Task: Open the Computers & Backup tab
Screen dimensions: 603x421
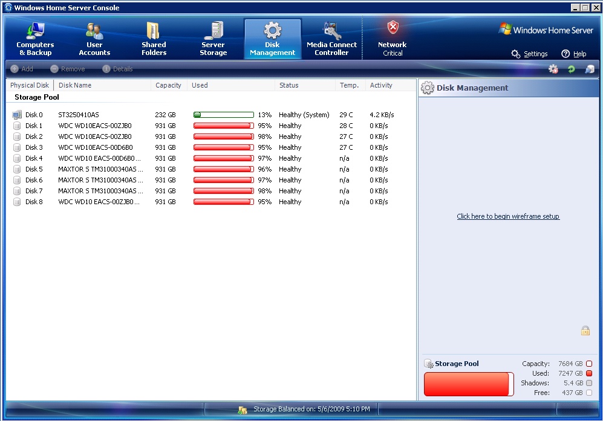Action: click(x=35, y=39)
